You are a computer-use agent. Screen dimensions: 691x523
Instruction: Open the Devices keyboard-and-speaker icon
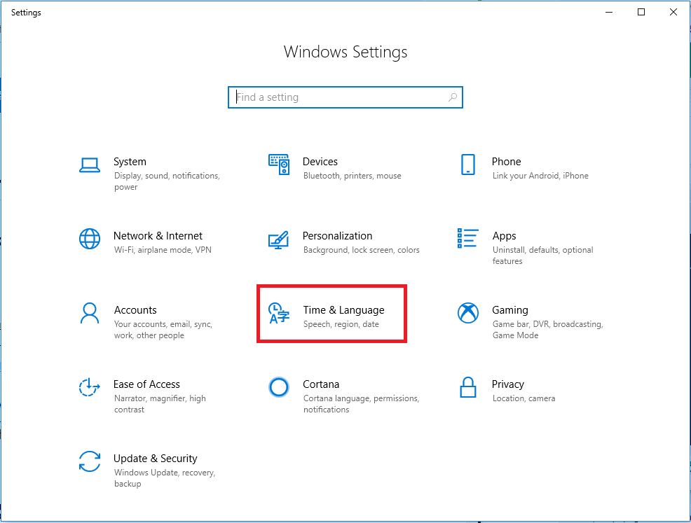tap(279, 165)
